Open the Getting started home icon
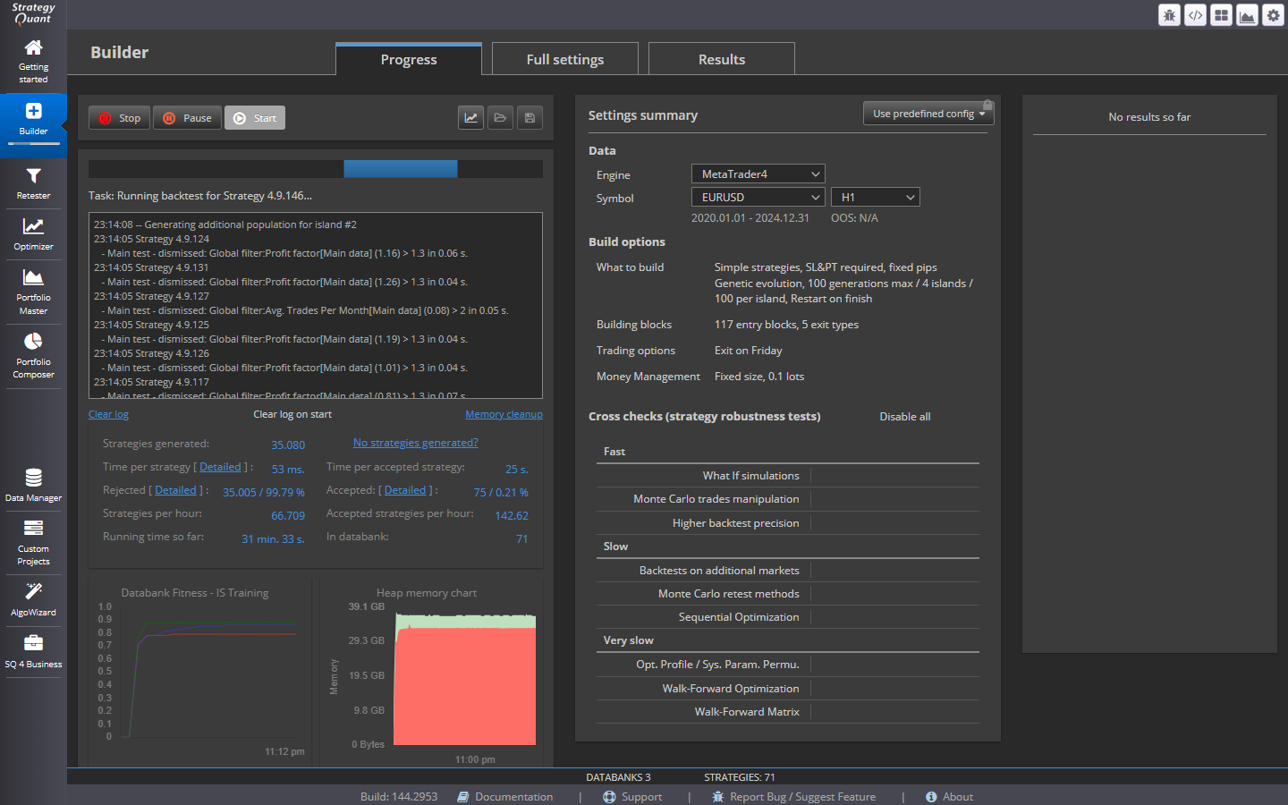 [33, 47]
